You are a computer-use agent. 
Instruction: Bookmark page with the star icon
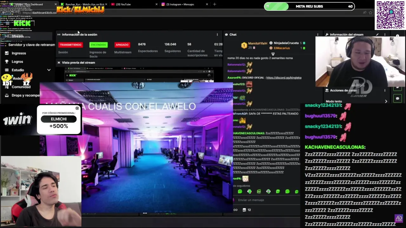click(370, 13)
